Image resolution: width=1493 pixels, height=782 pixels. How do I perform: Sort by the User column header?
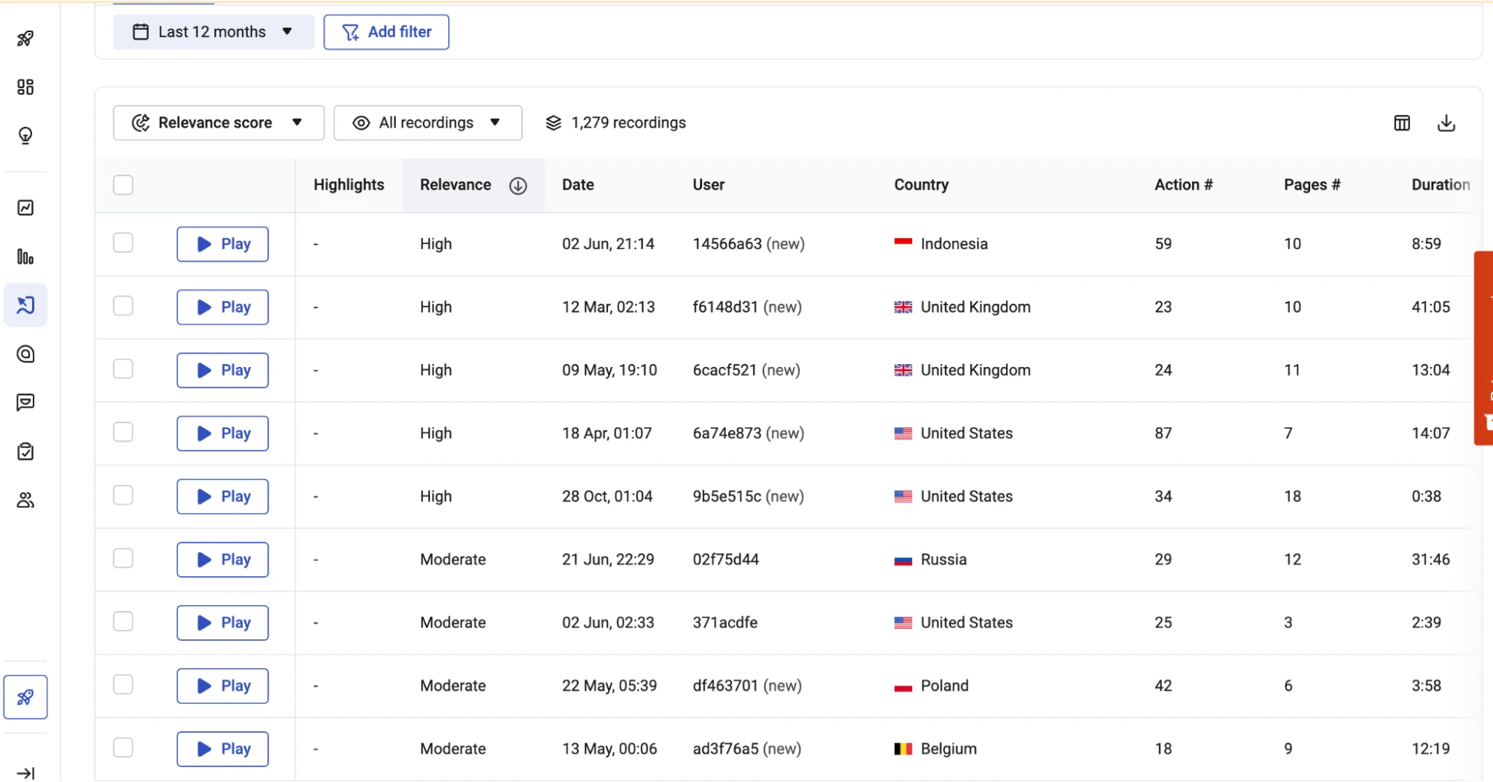[x=709, y=185]
